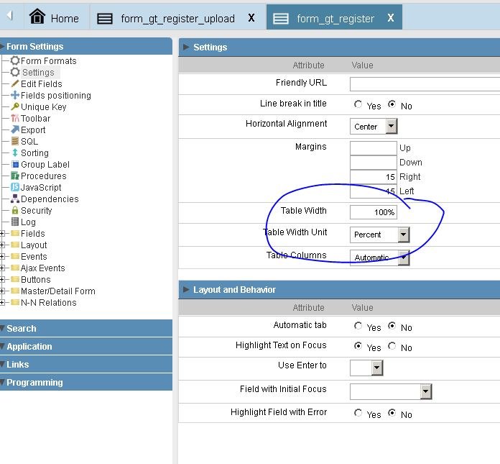Select No for Highlight Field with Error
The width and height of the screenshot is (500, 464).
[x=392, y=413]
